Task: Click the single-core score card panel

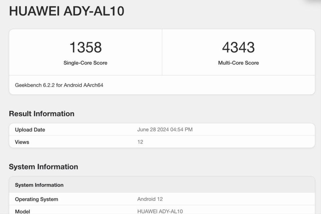Action: (x=86, y=52)
